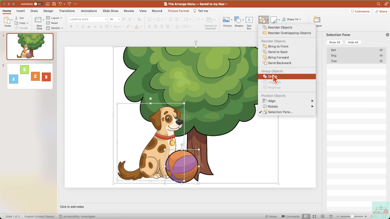Toggle Normal view button in status bar
The image size is (390, 219).
tap(306, 216)
